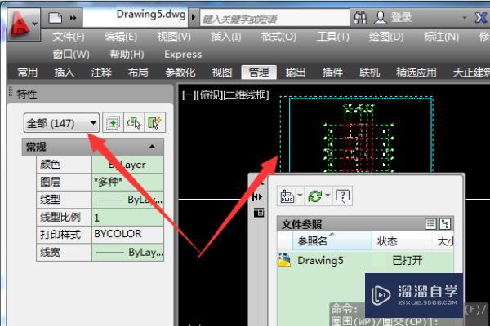This screenshot has width=490, height=326.
Task: Click the 线宽 ByLayer value field
Action: point(127,252)
